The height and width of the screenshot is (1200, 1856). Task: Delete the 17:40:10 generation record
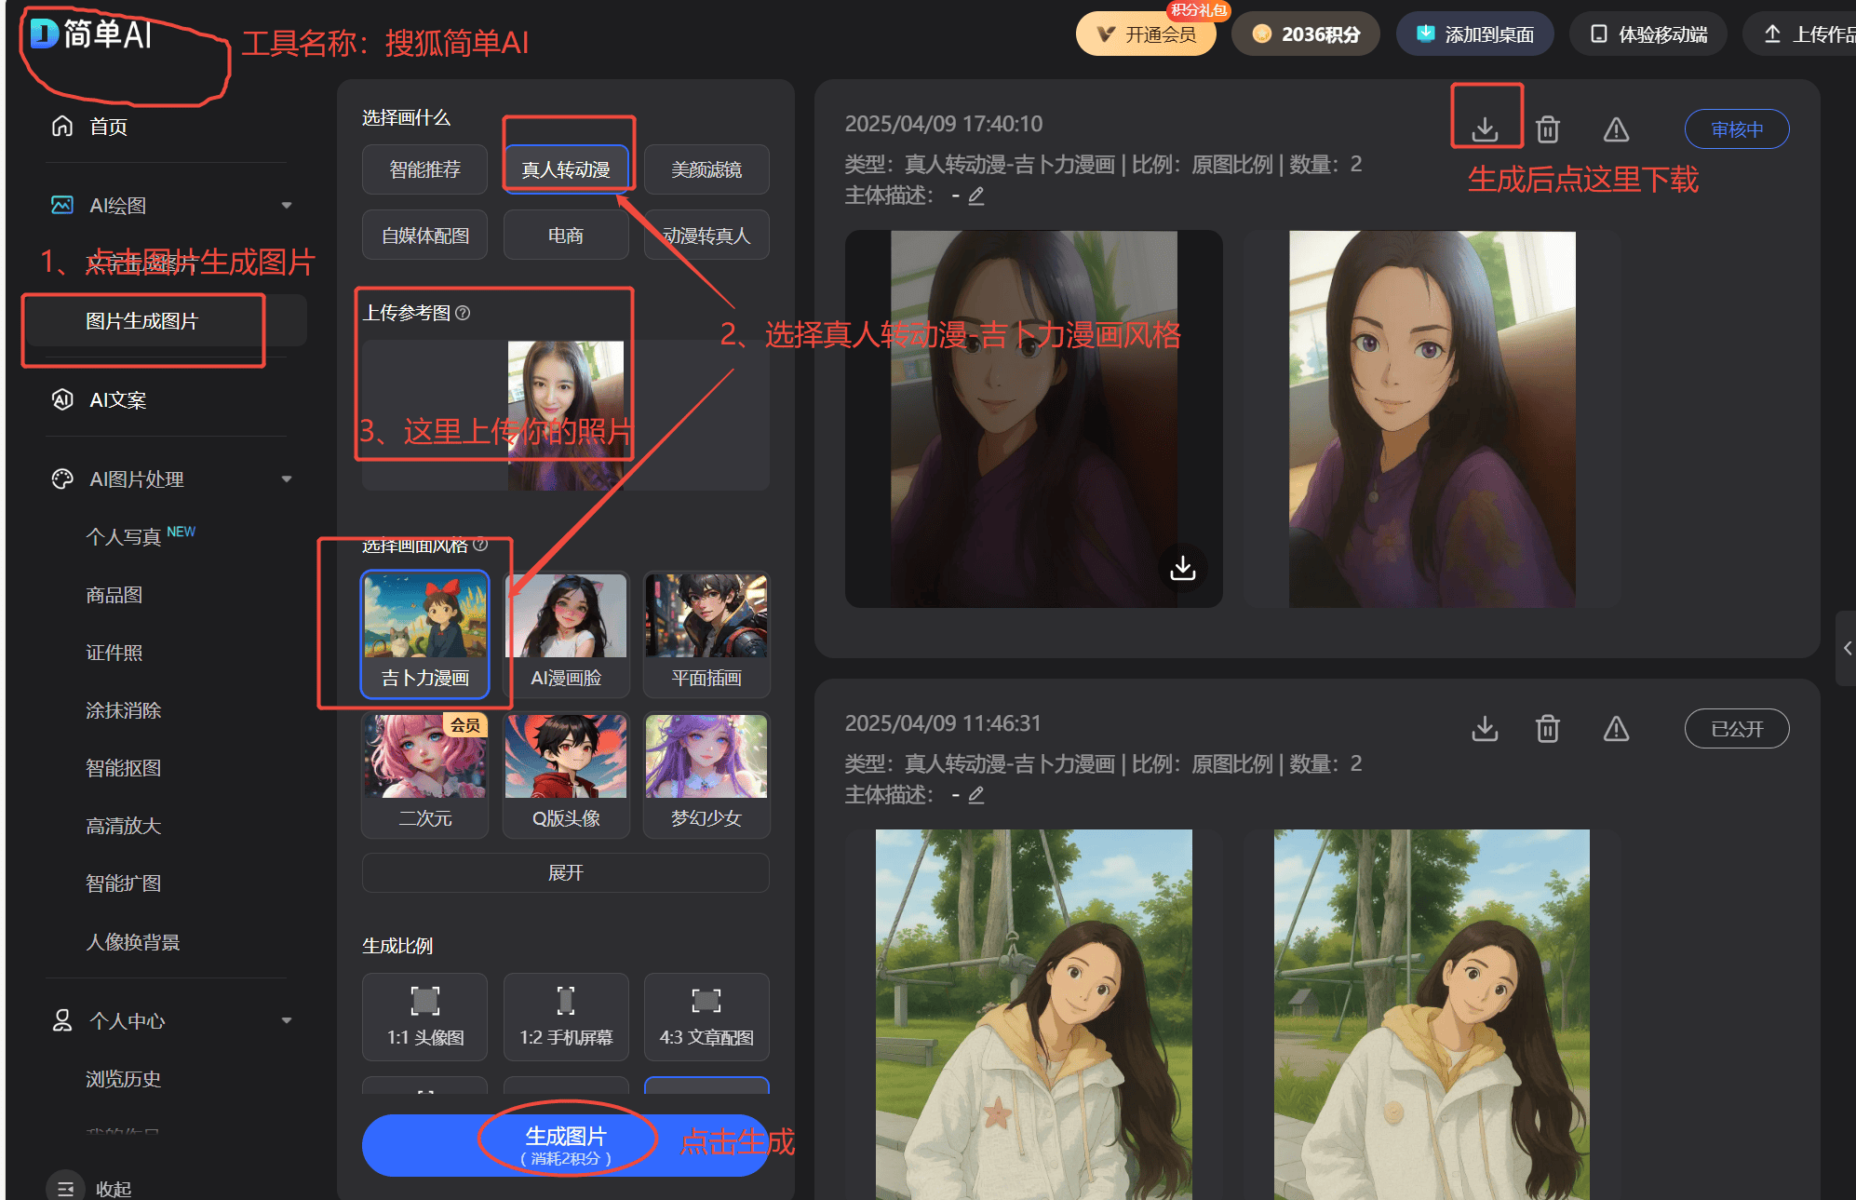1547,129
